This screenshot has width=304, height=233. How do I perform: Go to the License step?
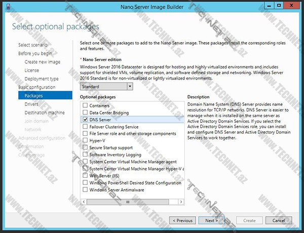pyautogui.click(x=32, y=70)
